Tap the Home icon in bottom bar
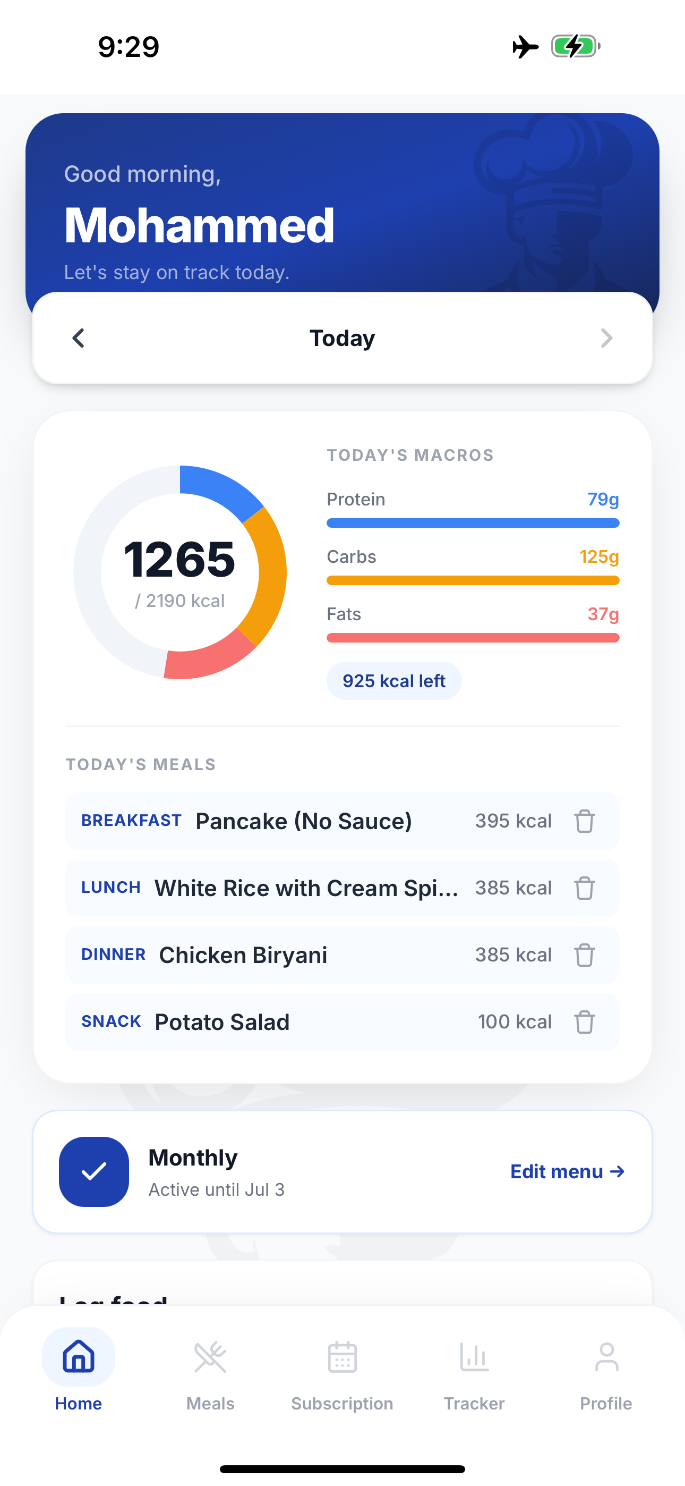The width and height of the screenshot is (685, 1486). pos(79,1357)
